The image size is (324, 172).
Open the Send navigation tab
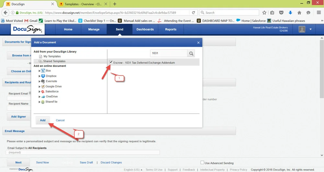click(120, 29)
